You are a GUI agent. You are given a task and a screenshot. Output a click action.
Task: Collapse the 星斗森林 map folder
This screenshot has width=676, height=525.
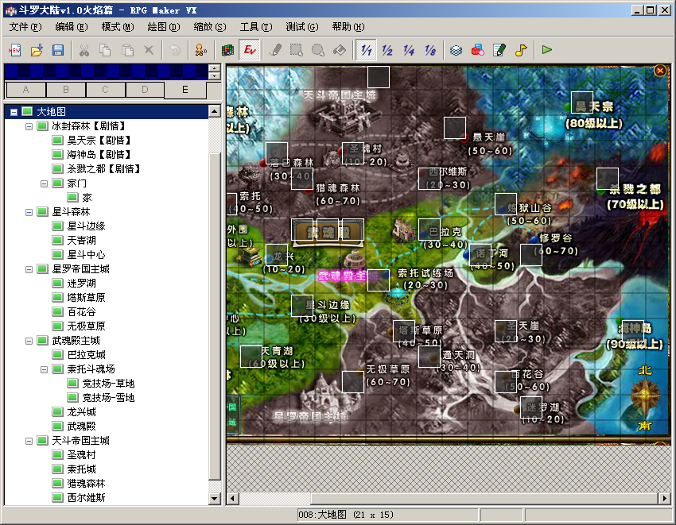[29, 212]
